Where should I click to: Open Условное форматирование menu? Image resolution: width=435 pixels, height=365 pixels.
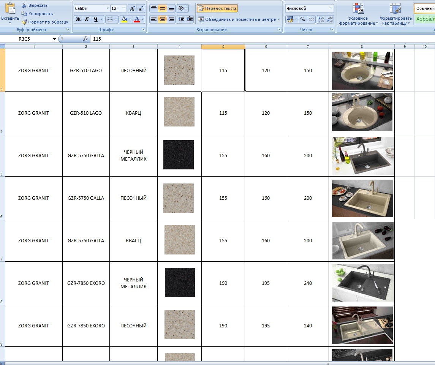click(358, 14)
